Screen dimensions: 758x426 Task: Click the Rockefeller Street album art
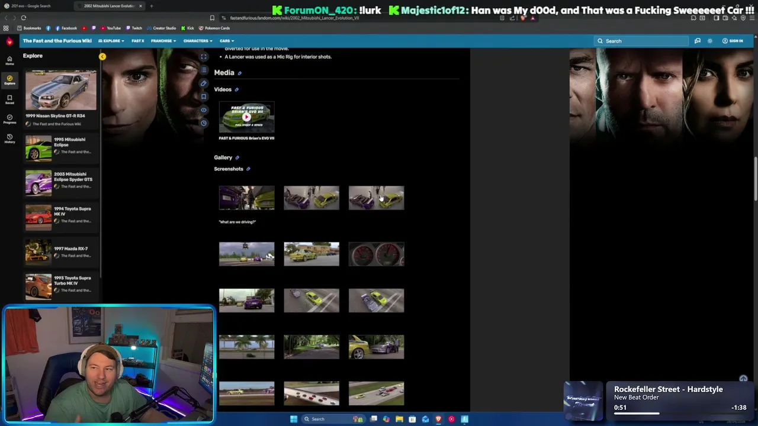pos(583,400)
